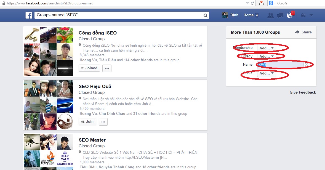This screenshot has height=170, width=325.
Task: Open Định profile link
Action: 234,15
